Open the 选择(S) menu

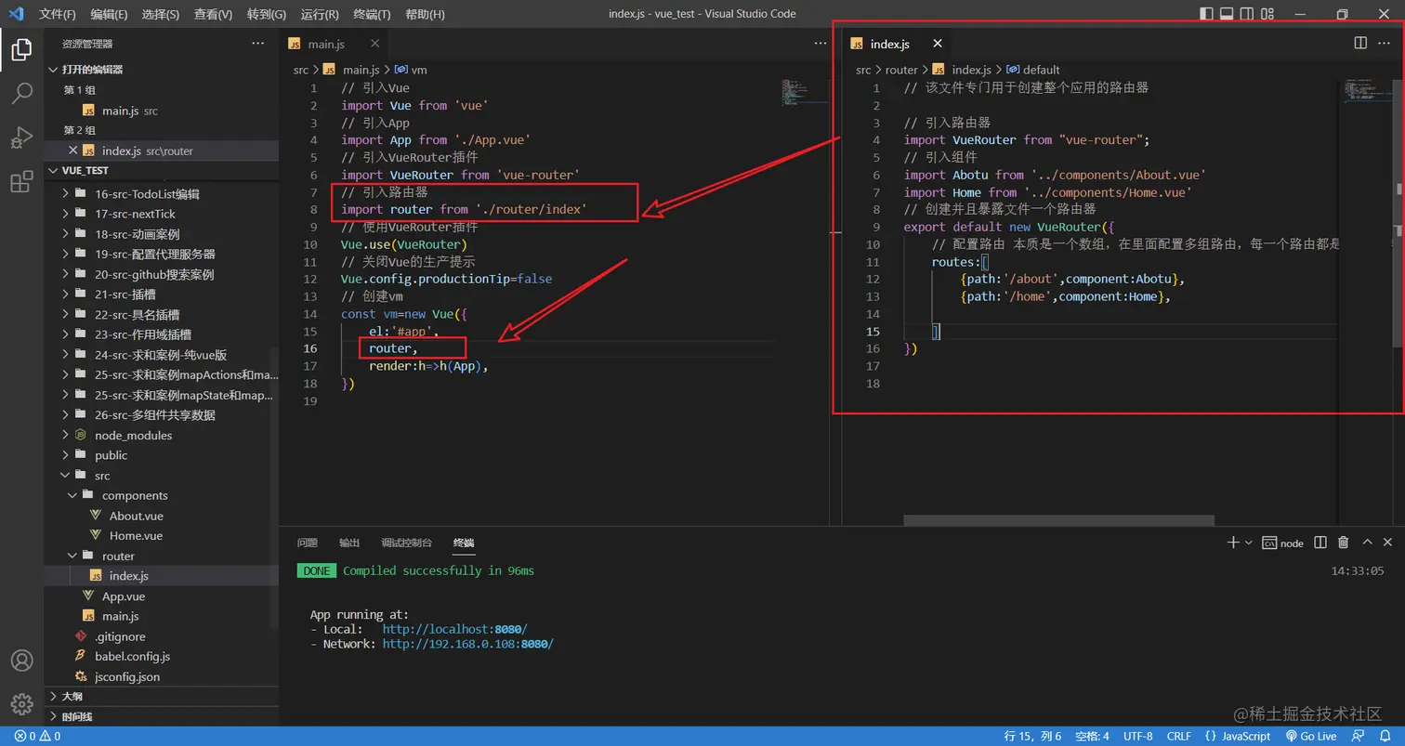coord(161,14)
